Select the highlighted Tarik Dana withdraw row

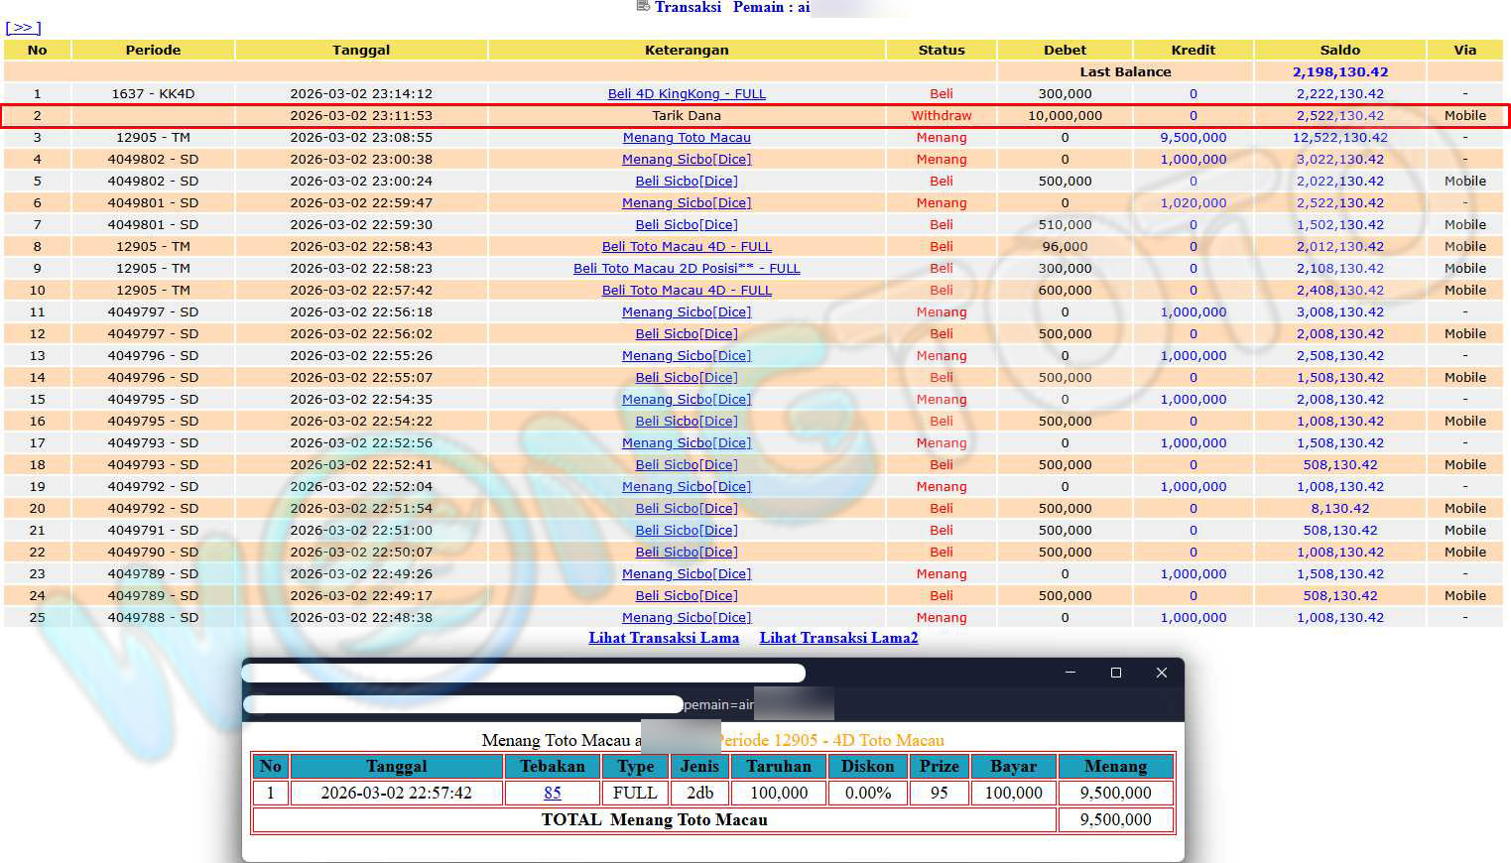(687, 116)
